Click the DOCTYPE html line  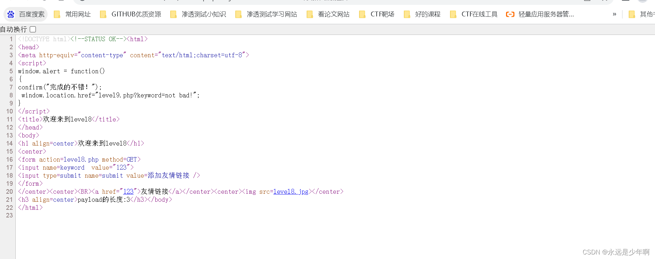click(x=83, y=39)
